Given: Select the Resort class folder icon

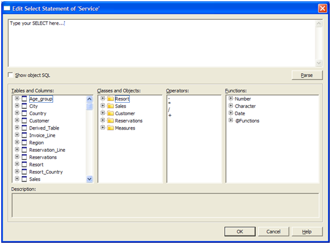Looking at the screenshot, I should click(x=111, y=98).
